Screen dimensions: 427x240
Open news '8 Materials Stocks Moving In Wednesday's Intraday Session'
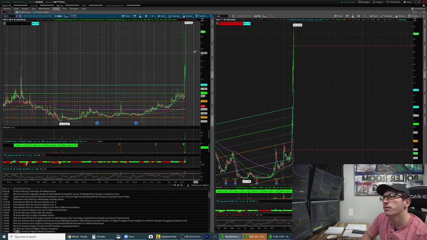pos(39,199)
